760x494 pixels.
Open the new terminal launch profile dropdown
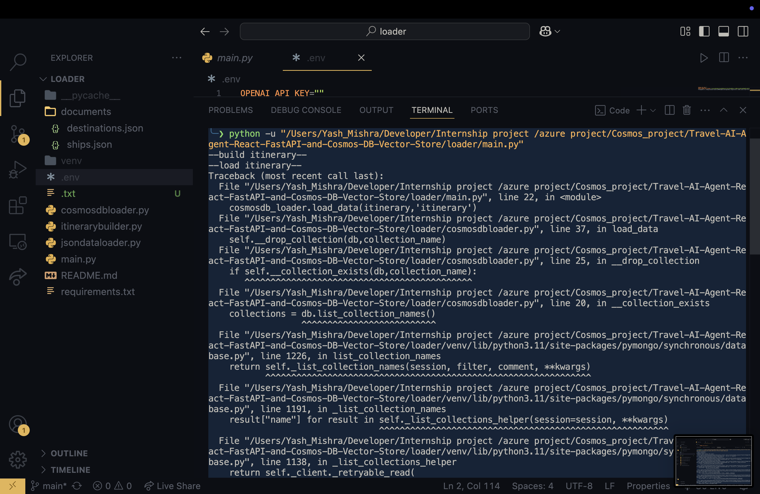653,110
